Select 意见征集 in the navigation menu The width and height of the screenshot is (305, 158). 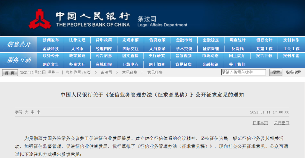coord(184,65)
